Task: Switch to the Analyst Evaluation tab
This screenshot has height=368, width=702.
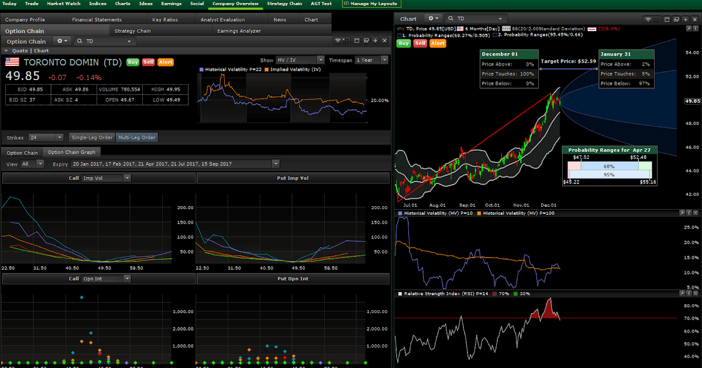Action: 223,19
